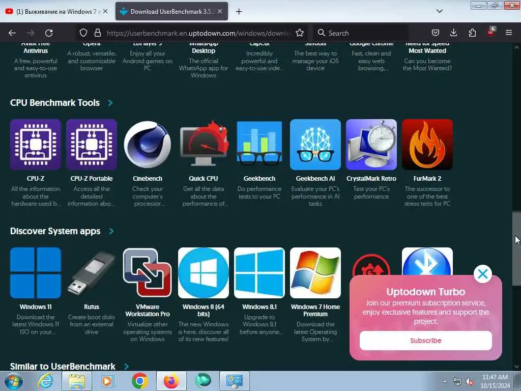Open the Firefox hamburger application menu

[509, 33]
